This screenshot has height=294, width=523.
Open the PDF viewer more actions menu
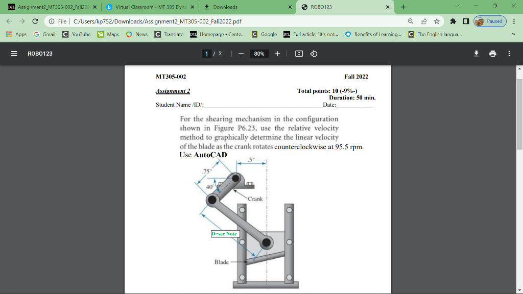tap(509, 54)
